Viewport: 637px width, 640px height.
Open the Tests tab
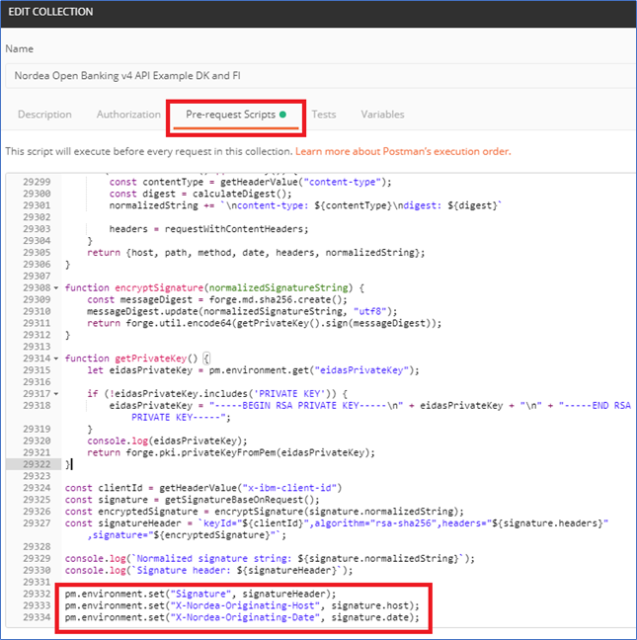tap(324, 115)
